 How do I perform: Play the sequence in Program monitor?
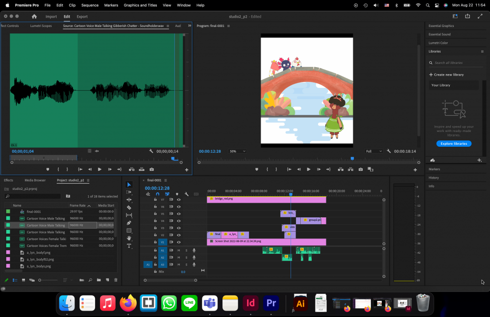click(308, 169)
